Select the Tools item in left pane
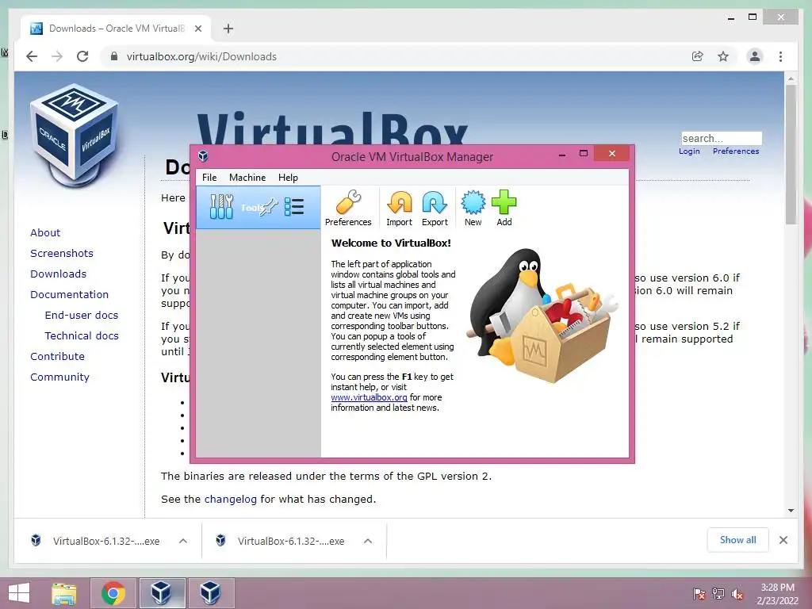812x609 pixels. 258,208
